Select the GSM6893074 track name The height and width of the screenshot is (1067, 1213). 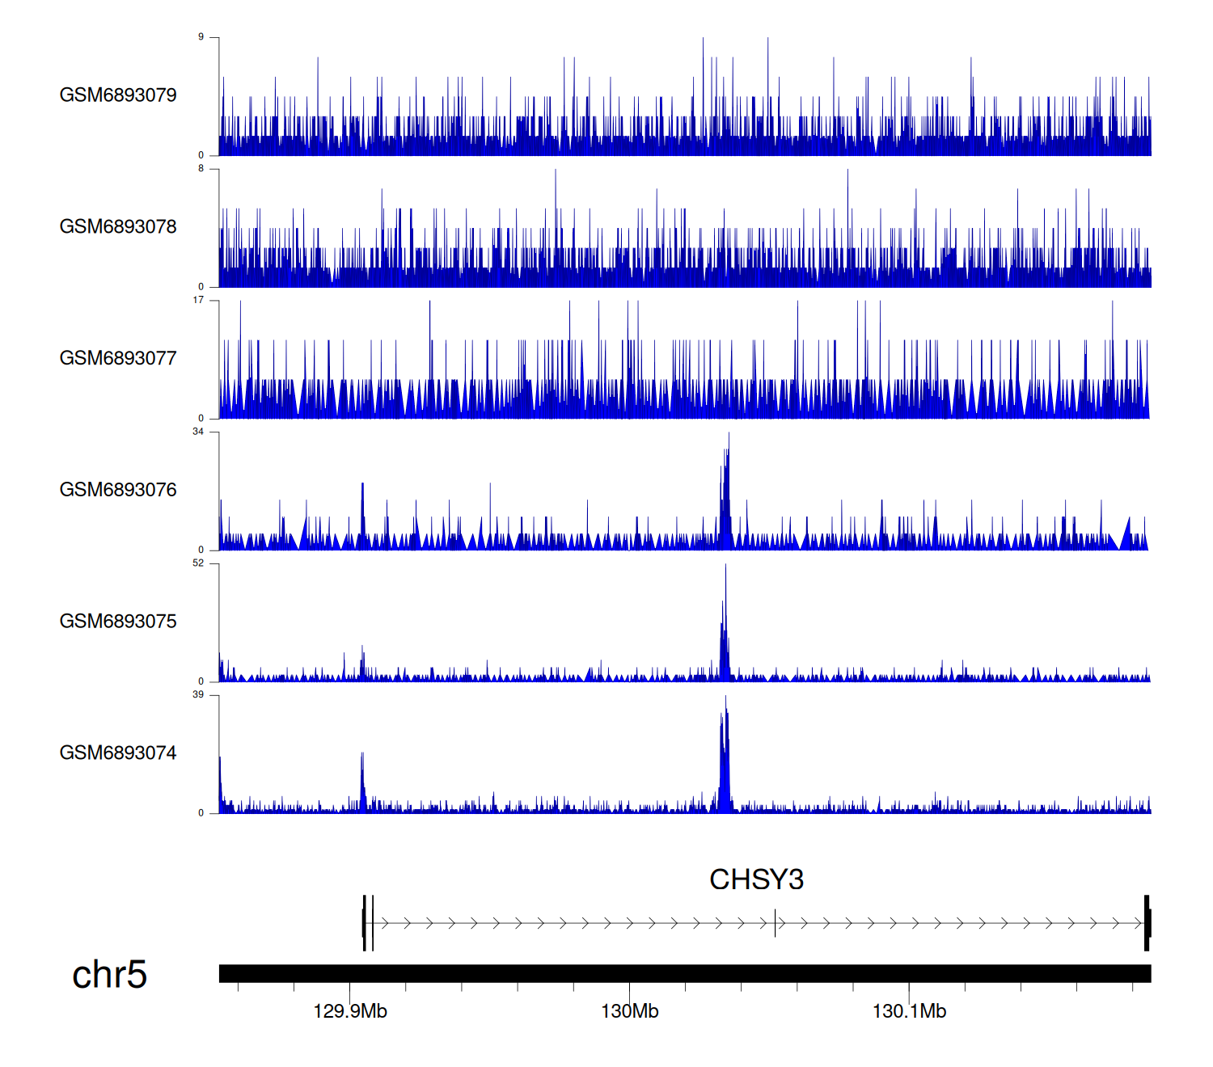coord(118,753)
